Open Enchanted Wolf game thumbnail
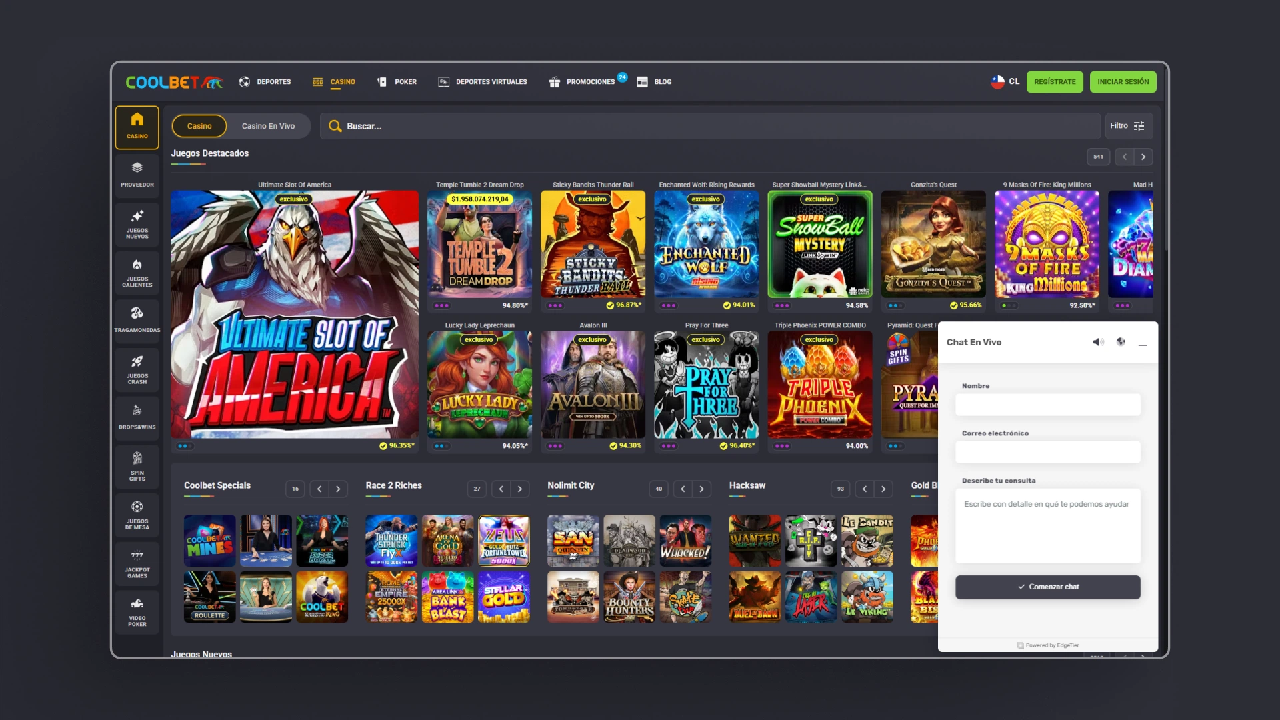1280x720 pixels. click(707, 244)
